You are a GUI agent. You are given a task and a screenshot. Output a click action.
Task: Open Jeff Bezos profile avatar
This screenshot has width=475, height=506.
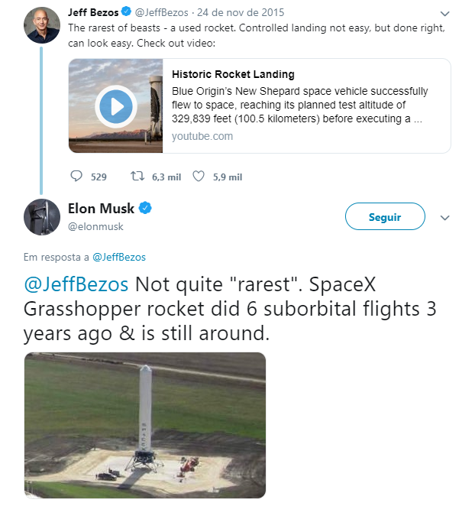(42, 25)
